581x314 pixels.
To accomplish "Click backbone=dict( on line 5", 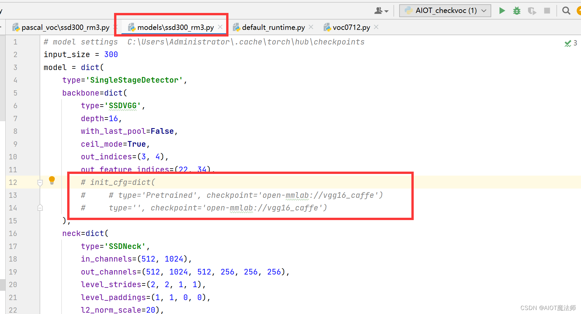I will click(x=95, y=93).
